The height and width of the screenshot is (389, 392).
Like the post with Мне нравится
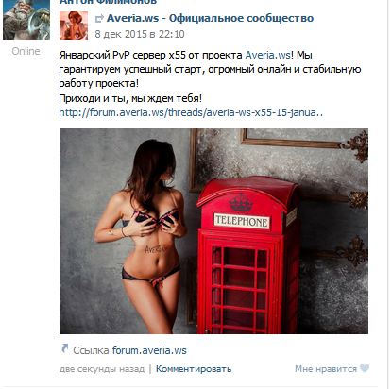pyautogui.click(x=326, y=369)
